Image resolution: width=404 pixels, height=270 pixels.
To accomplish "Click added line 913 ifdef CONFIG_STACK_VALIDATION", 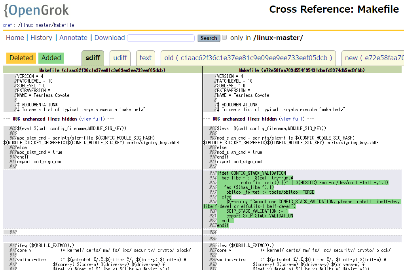I will (x=251, y=173).
